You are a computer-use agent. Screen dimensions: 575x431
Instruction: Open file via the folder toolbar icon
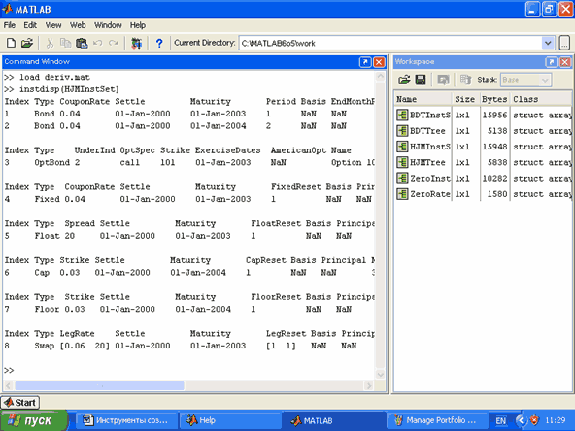click(27, 44)
